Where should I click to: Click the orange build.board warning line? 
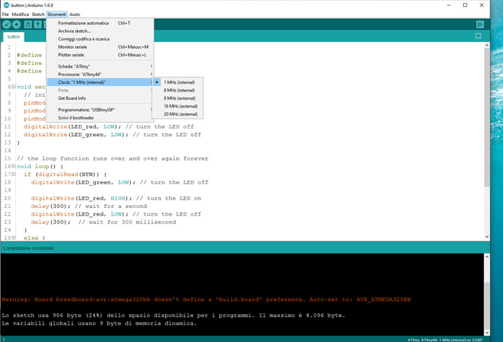[206, 299]
